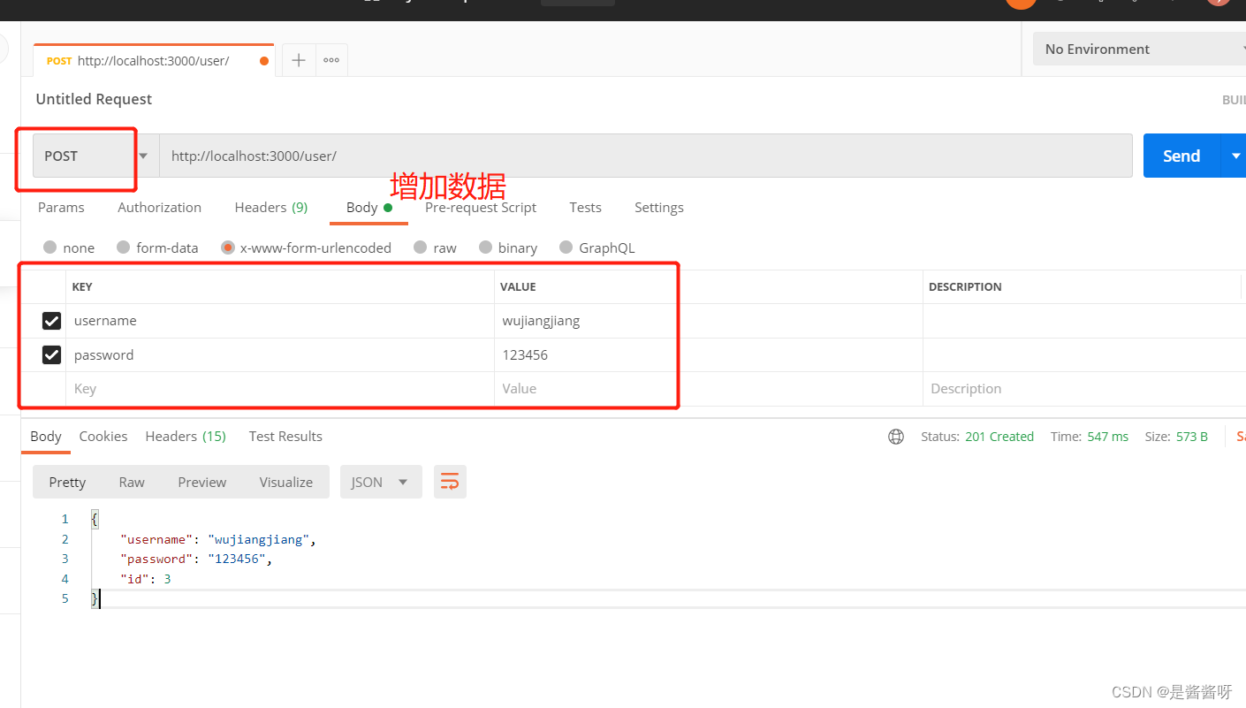Open the request Headers (9) tab

[x=271, y=208]
